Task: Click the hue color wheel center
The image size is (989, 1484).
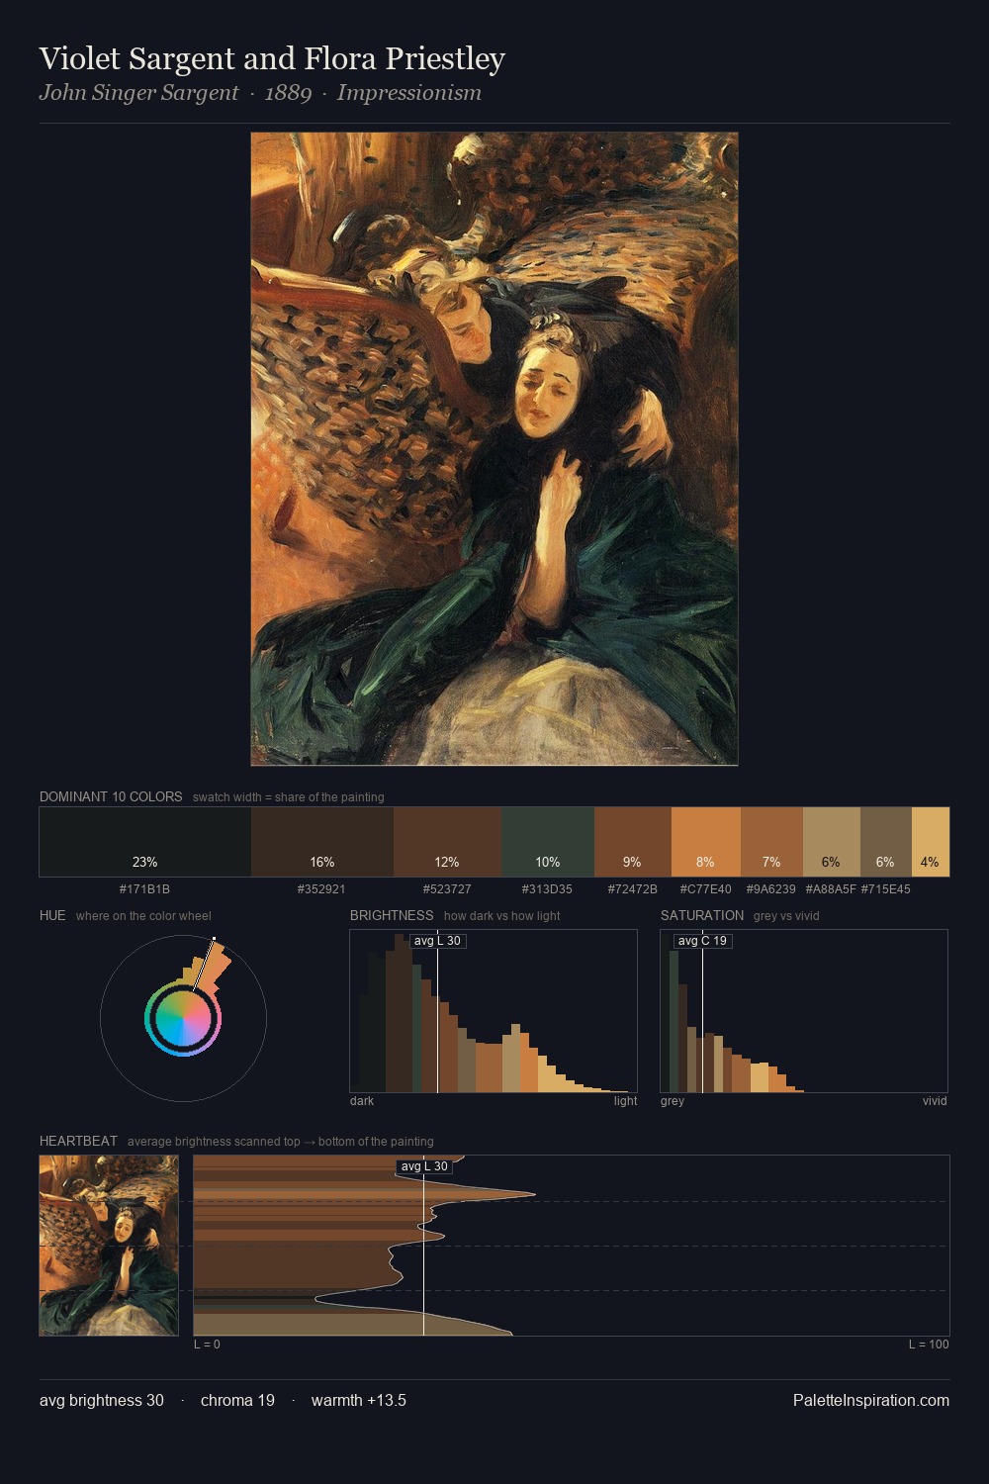Action: [x=183, y=1018]
